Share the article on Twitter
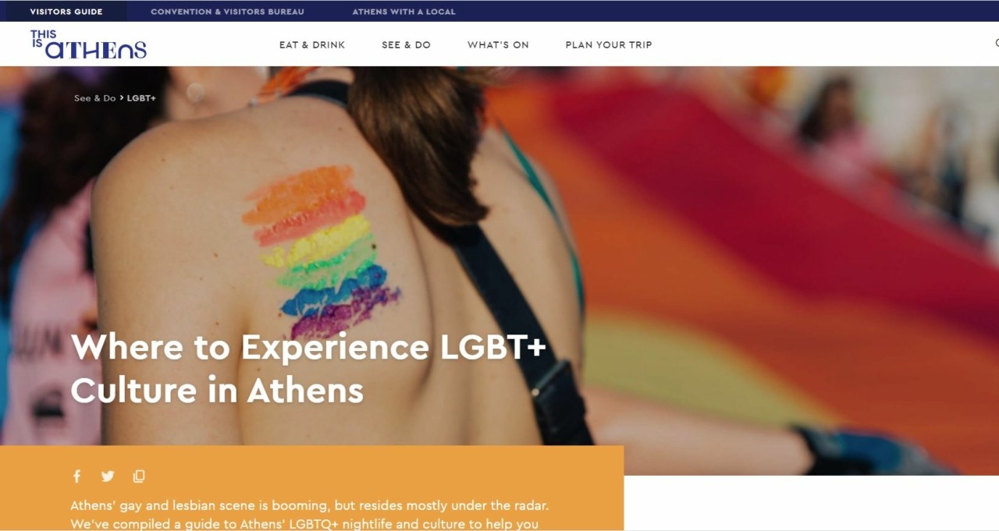The image size is (999, 531). click(108, 476)
